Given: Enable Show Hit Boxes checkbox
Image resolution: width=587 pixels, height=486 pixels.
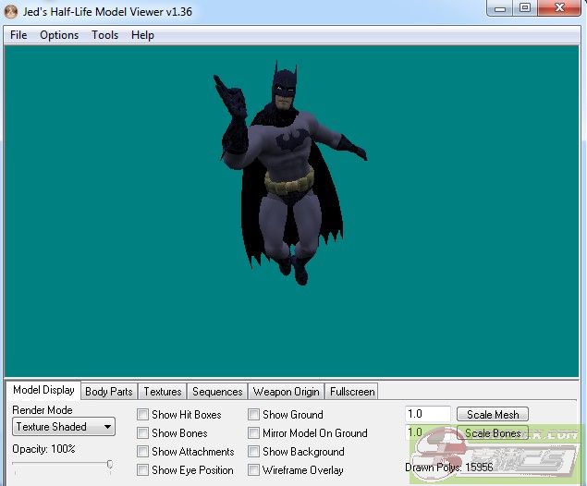Looking at the screenshot, I should pos(142,415).
